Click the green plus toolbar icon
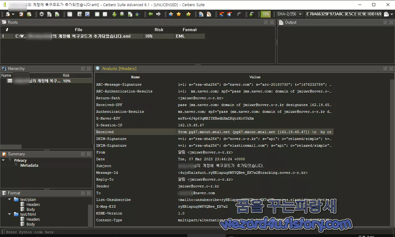Screen dimensions: 395x237 (252, 14)
